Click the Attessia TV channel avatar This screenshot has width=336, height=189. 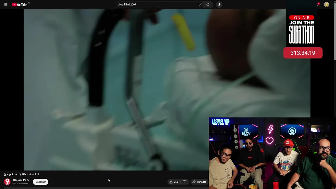point(7,182)
